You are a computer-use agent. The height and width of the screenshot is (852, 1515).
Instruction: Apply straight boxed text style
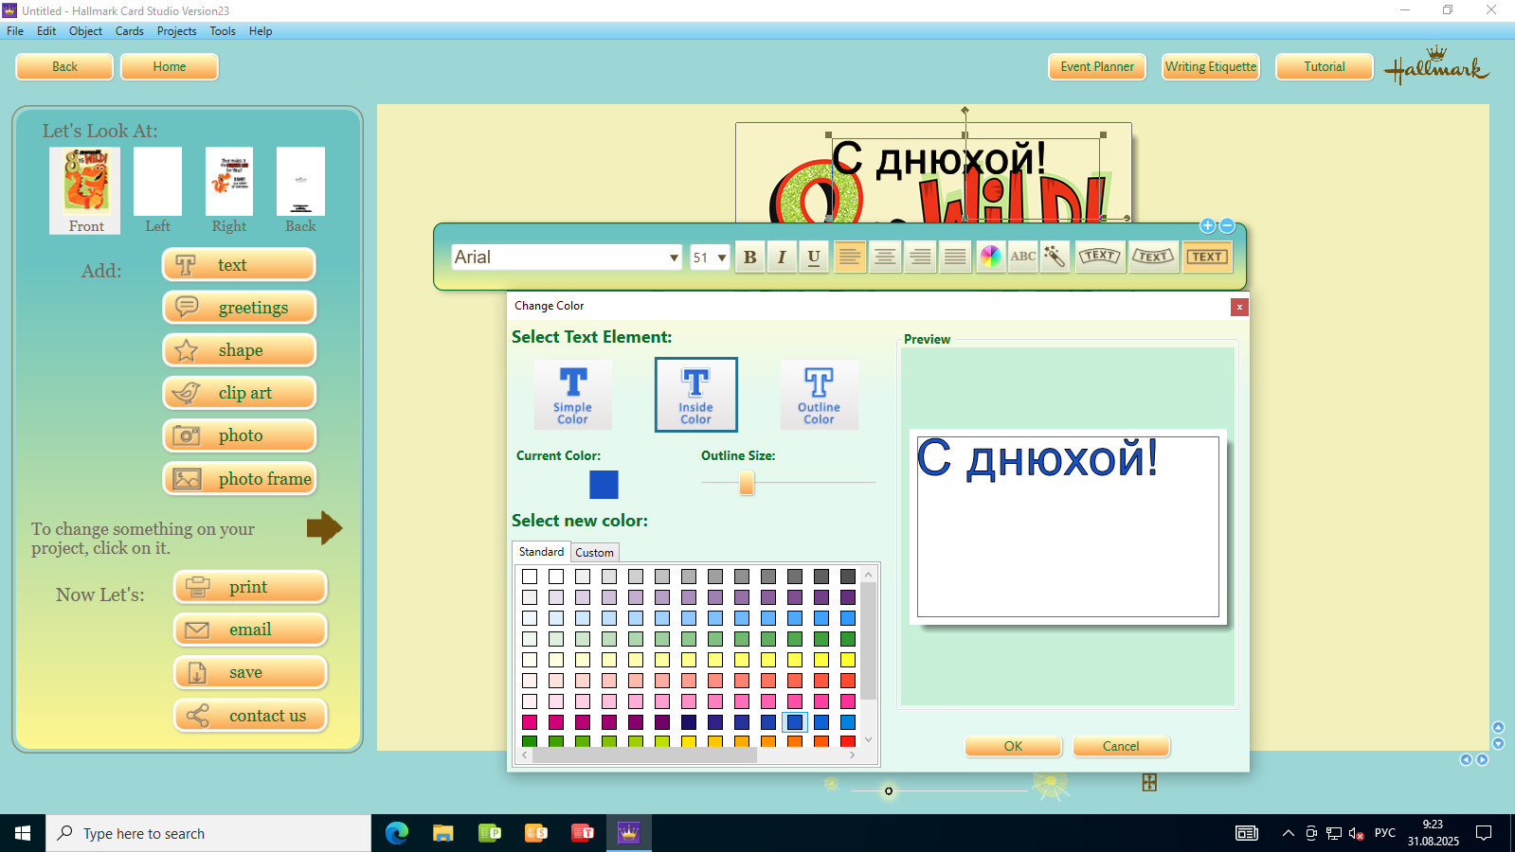(1207, 257)
